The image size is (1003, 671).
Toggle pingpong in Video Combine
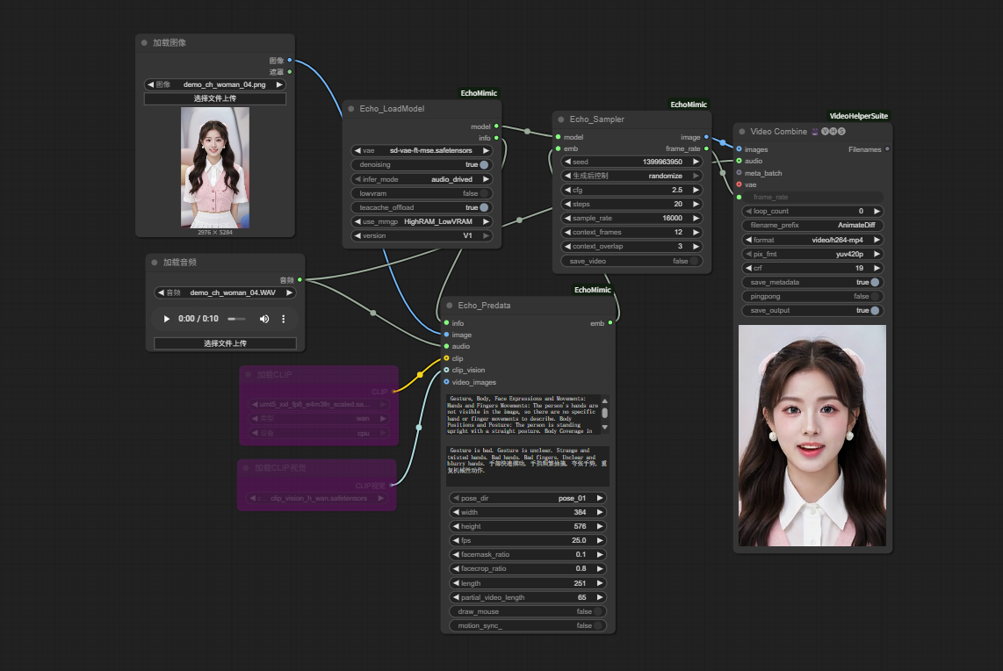tap(875, 296)
